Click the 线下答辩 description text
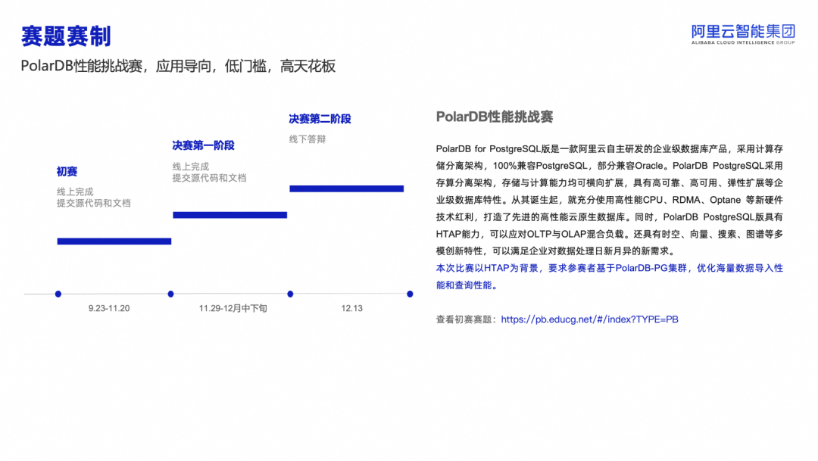The height and width of the screenshot is (461, 818). 308,139
